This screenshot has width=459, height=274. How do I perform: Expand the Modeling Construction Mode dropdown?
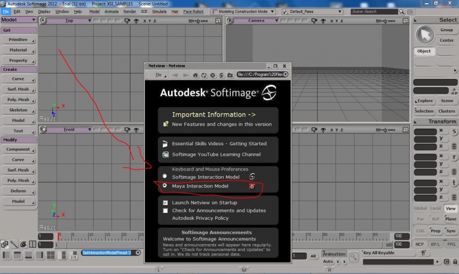pyautogui.click(x=243, y=11)
